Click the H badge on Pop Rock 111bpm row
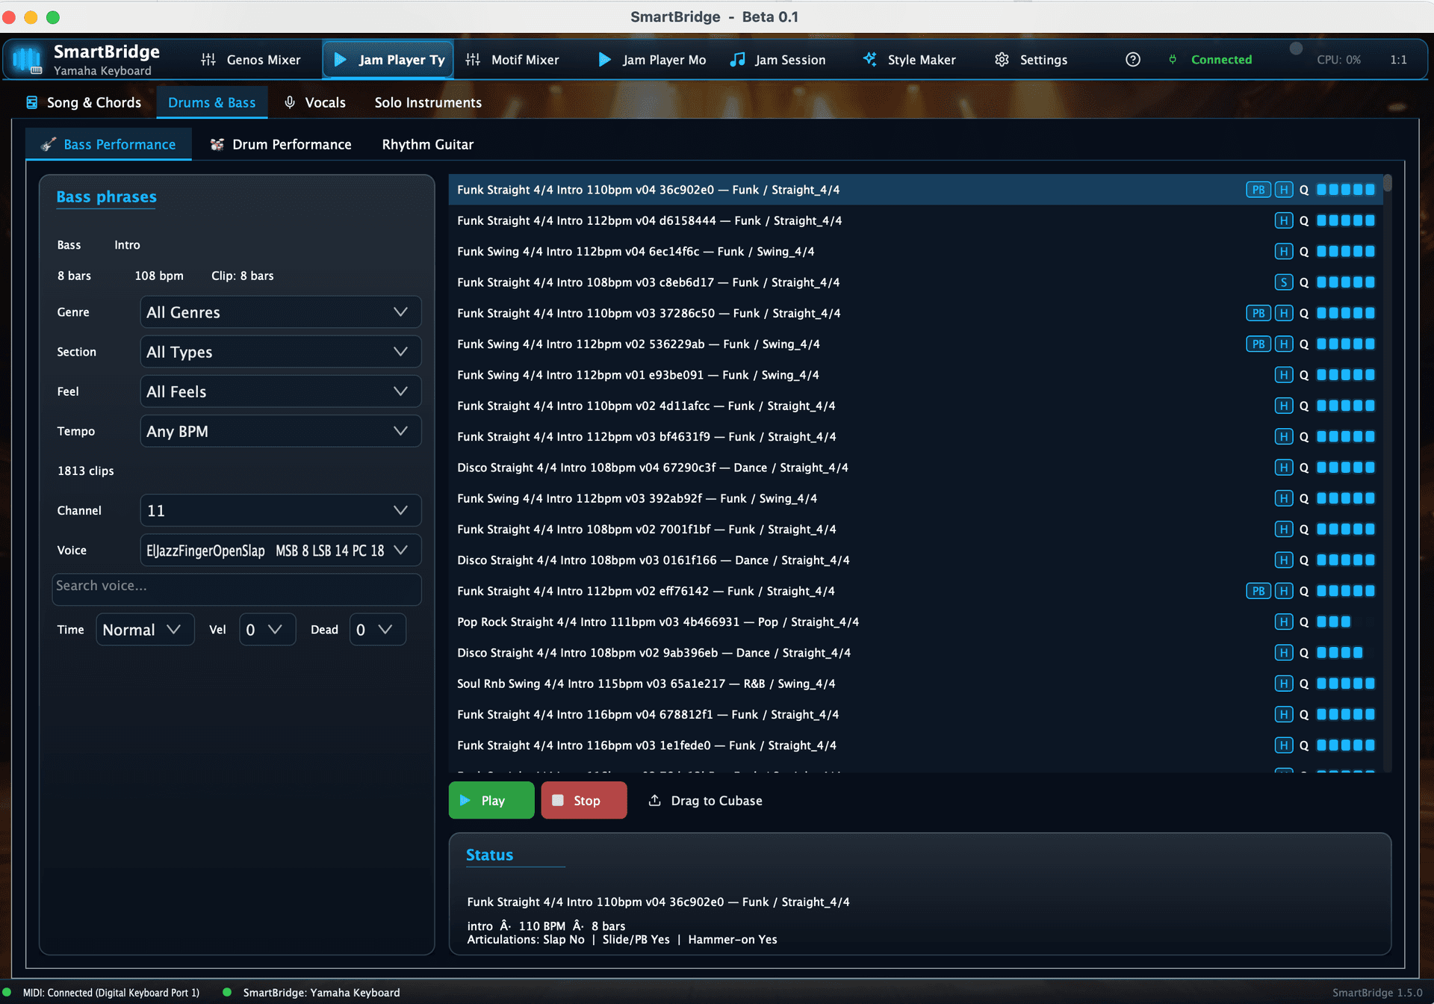 (x=1283, y=622)
